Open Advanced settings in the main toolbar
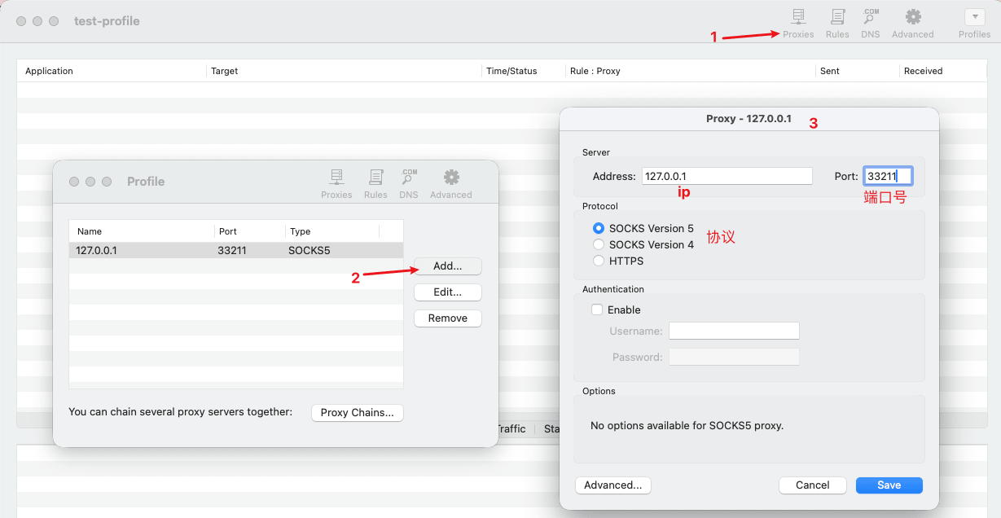The width and height of the screenshot is (1001, 518). click(x=912, y=23)
